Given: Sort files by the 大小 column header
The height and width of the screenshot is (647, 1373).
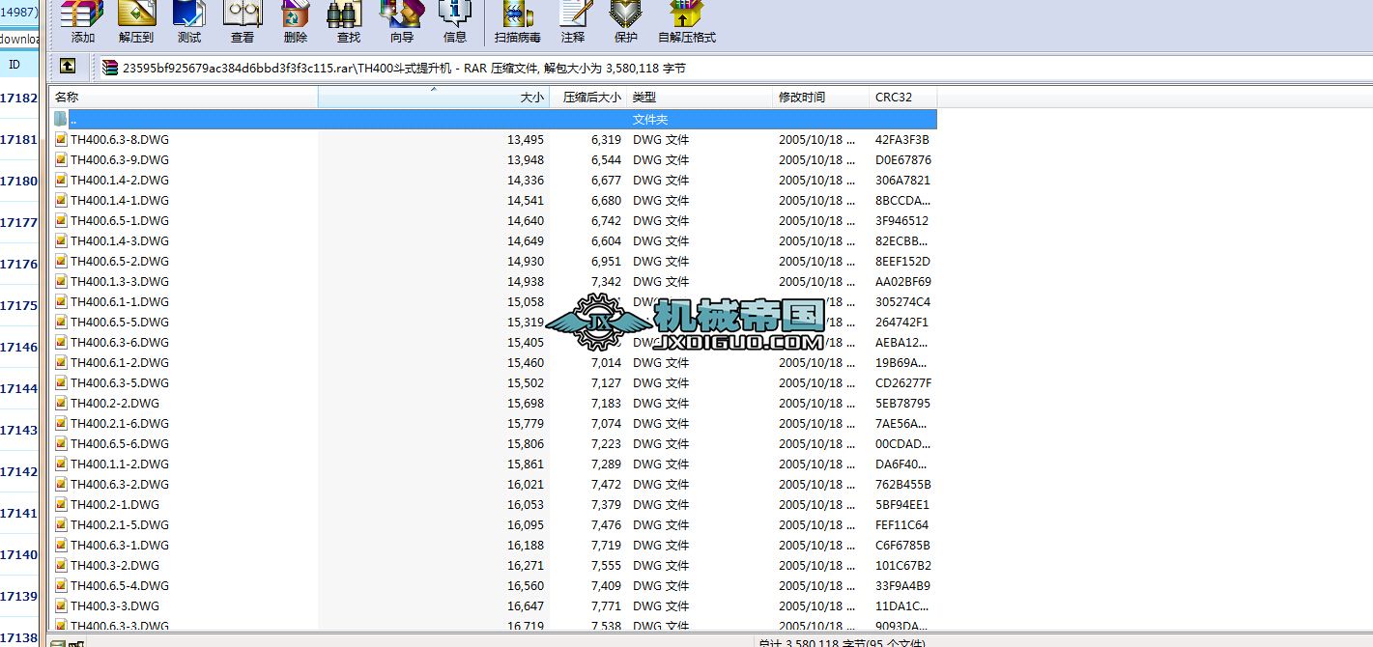Looking at the screenshot, I should (536, 97).
